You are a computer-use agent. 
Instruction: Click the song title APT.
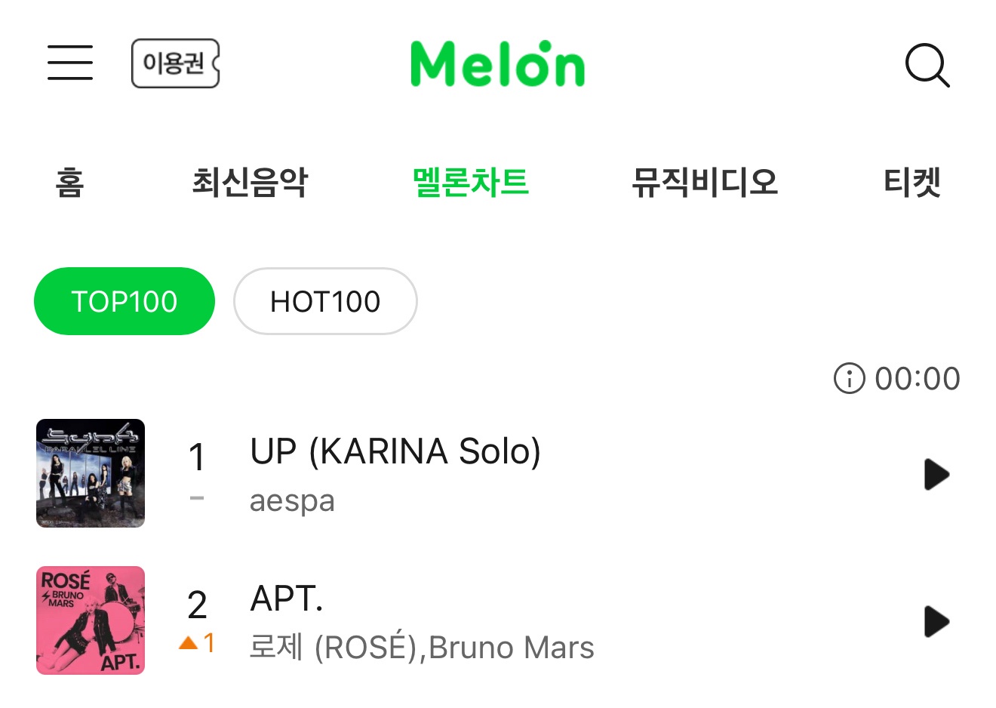tap(287, 599)
